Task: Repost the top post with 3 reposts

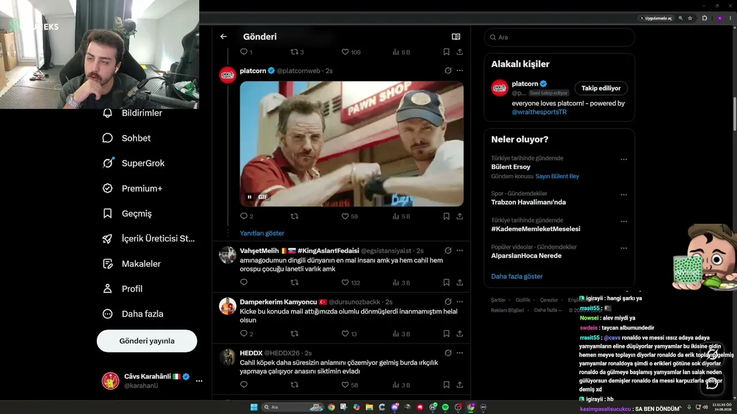Action: [x=297, y=52]
